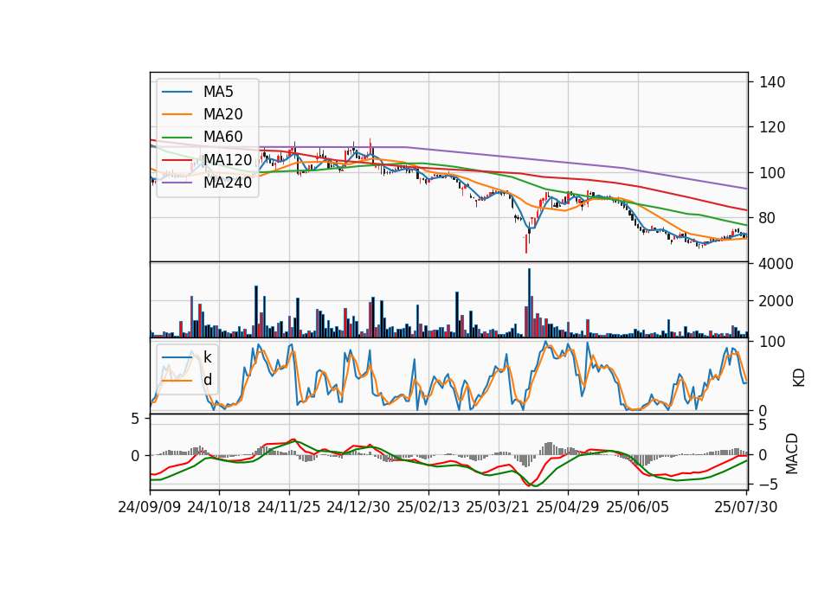Click the 25/04/29 date tick label
The image size is (831, 597).
click(568, 507)
